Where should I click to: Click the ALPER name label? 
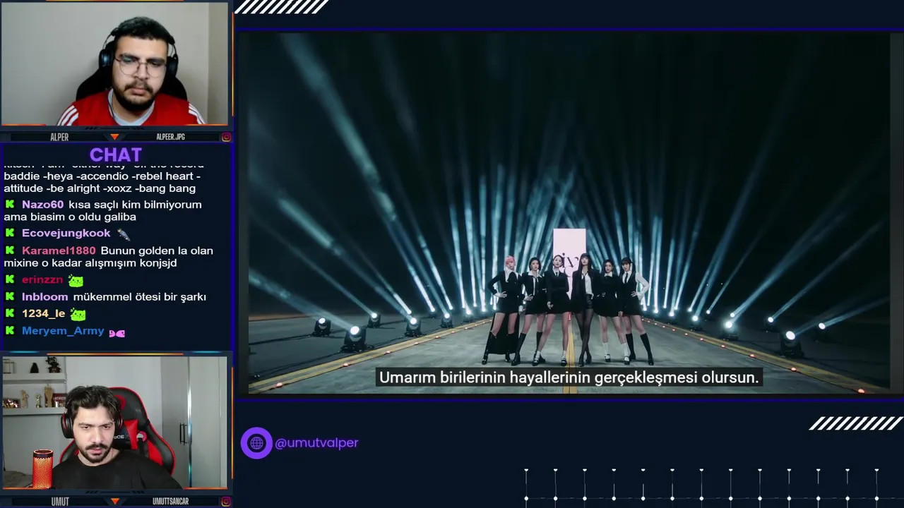(59, 137)
